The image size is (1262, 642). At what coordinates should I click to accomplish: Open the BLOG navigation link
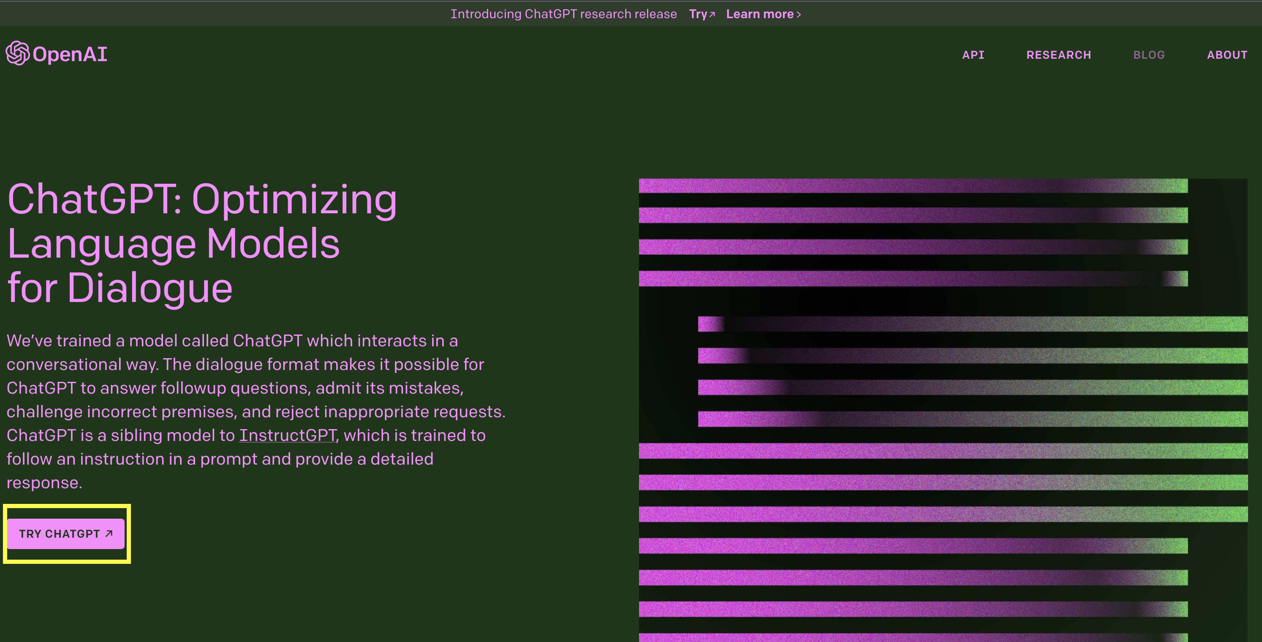1148,55
